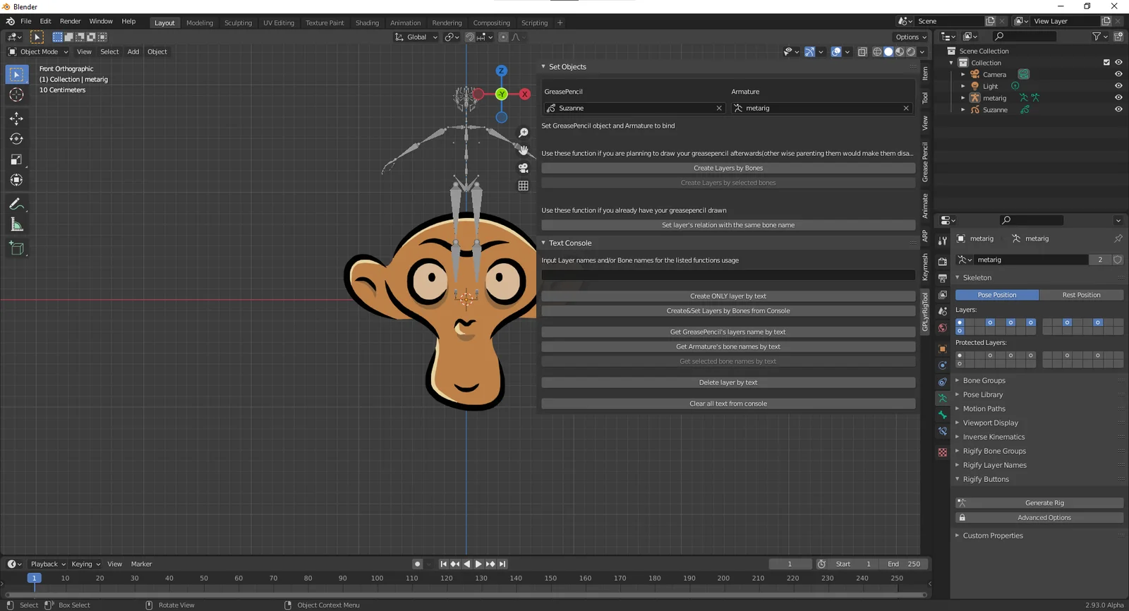Switch to the Shading workspace tab
1129x611 pixels.
(367, 23)
